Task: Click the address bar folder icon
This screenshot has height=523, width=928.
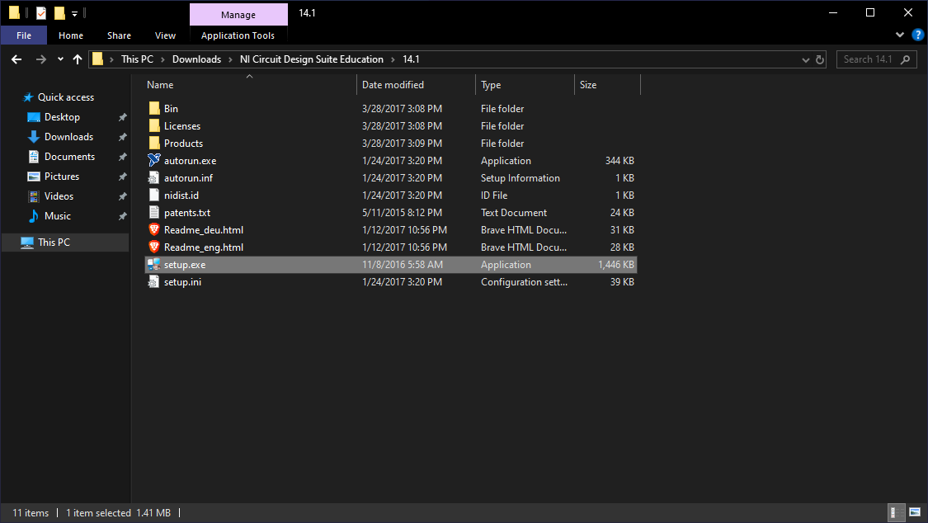Action: [x=97, y=59]
